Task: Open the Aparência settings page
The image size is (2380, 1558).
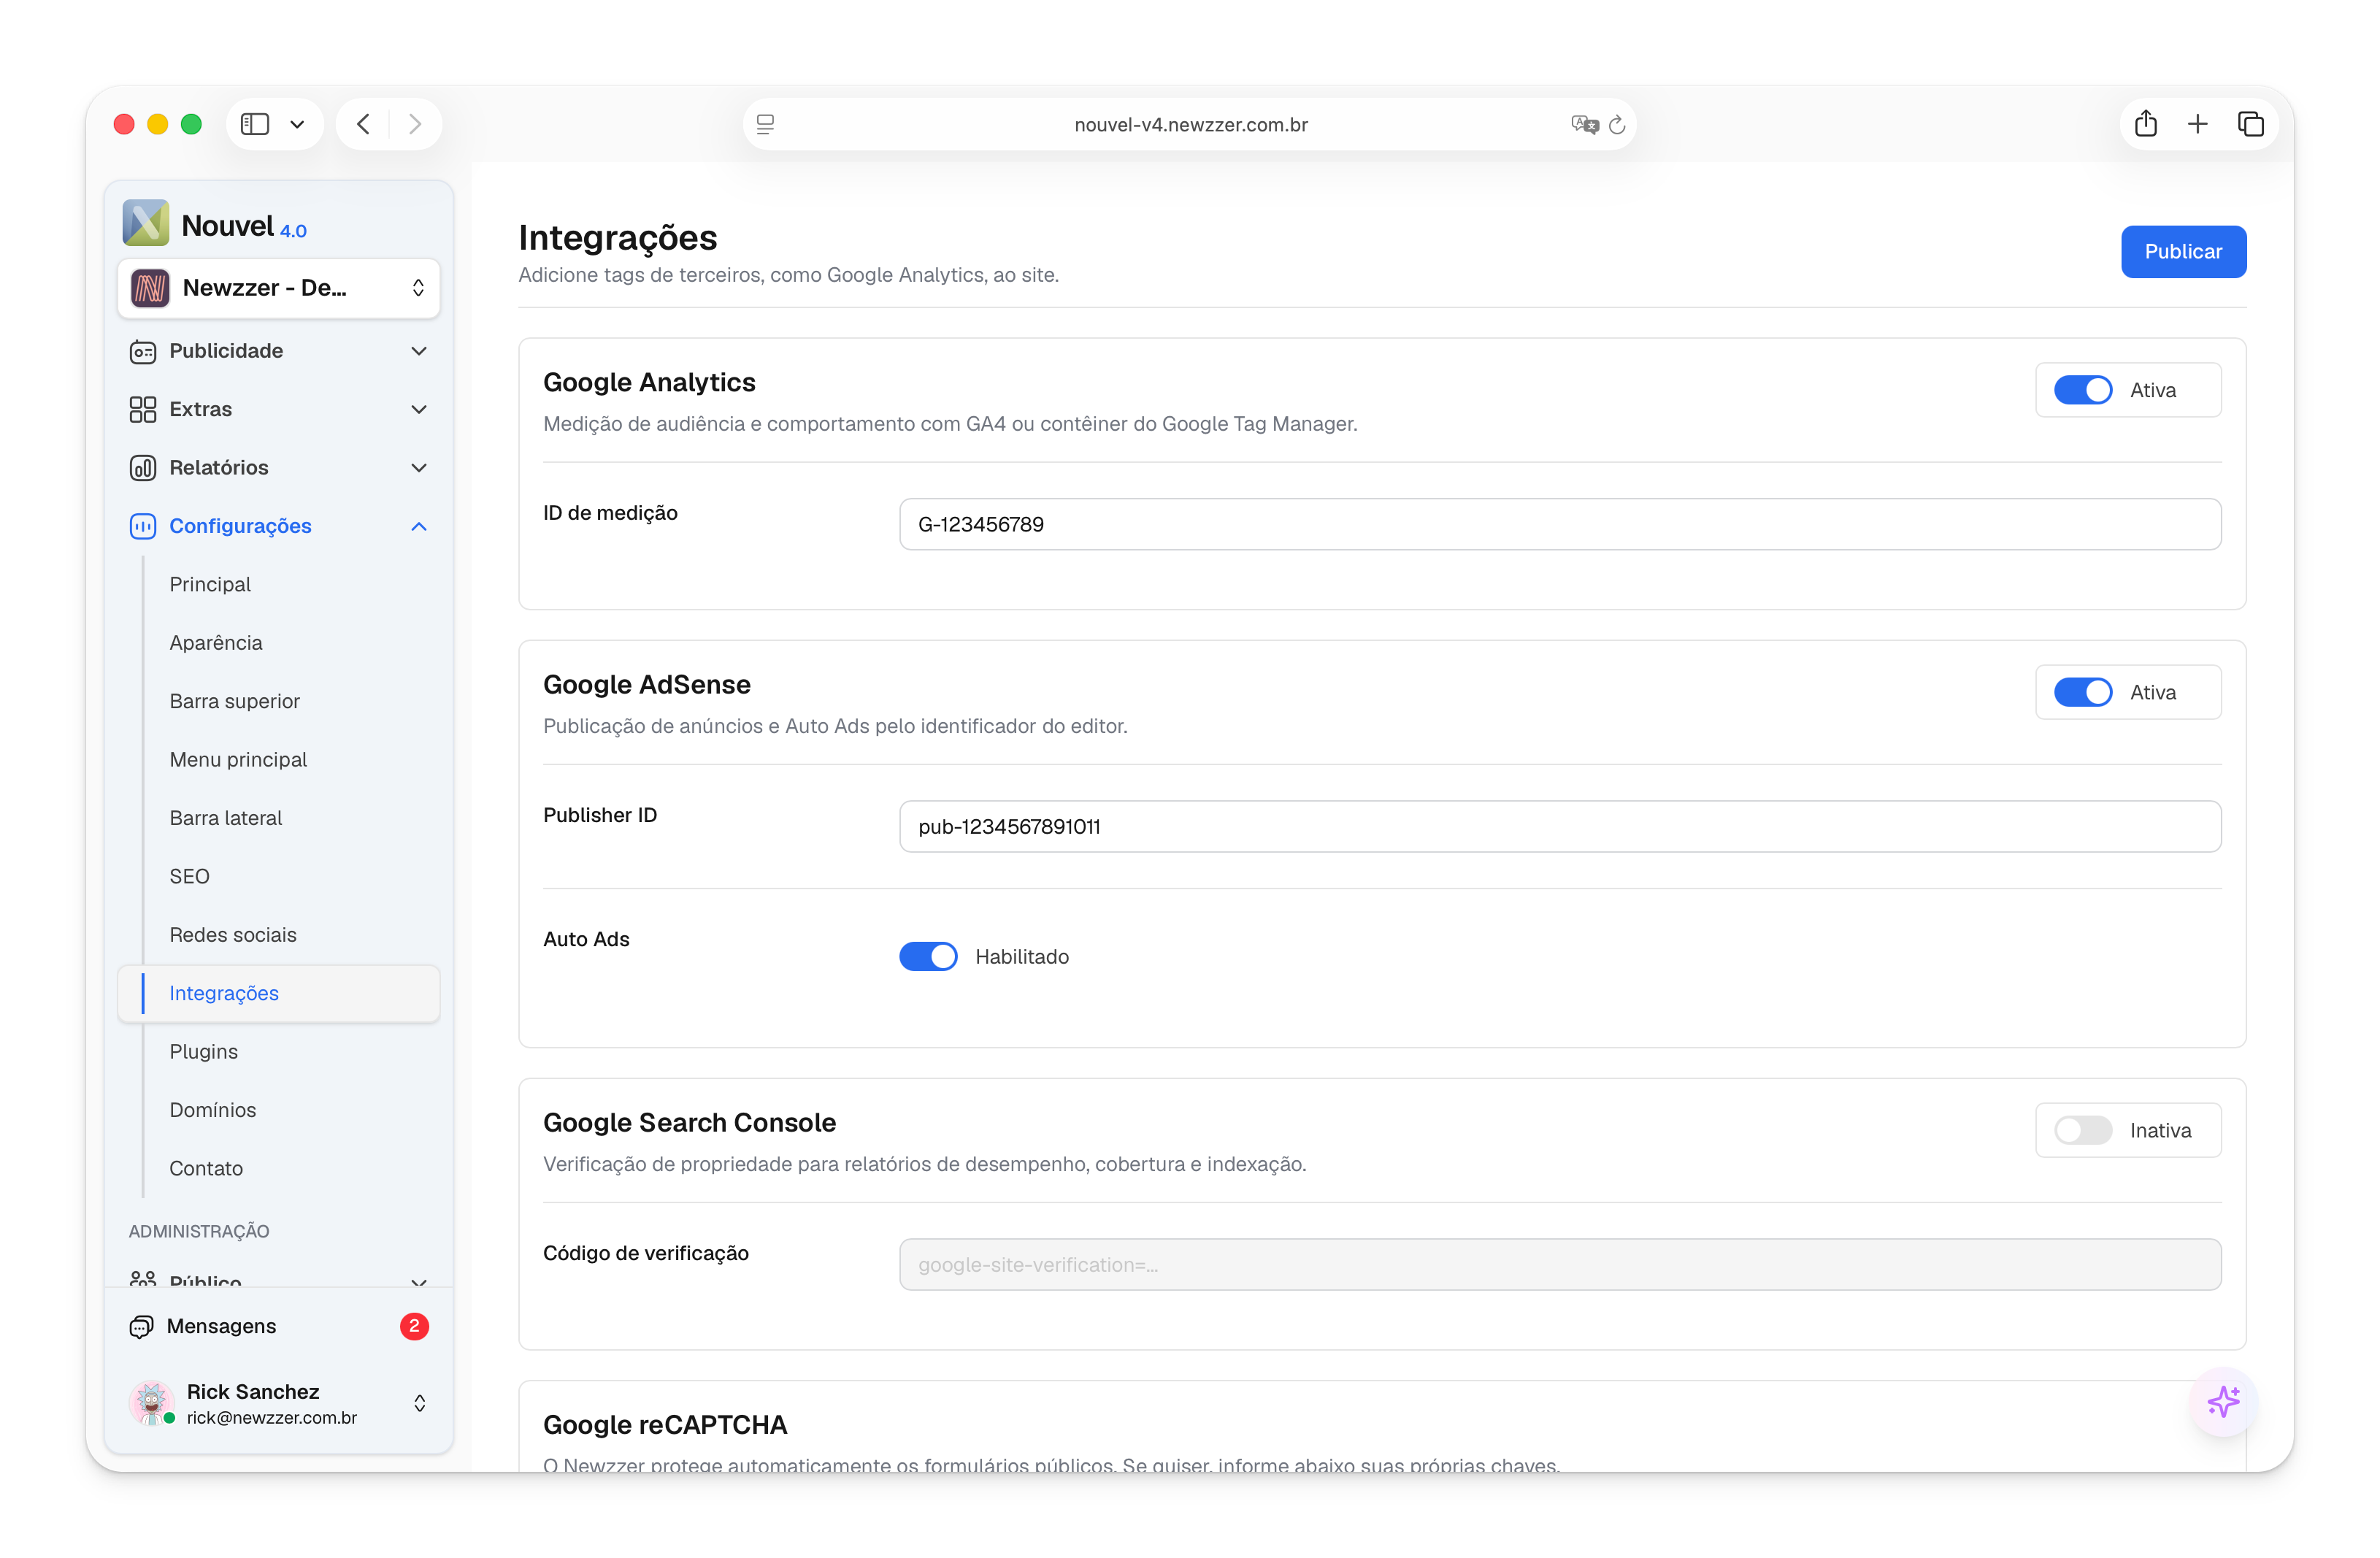Action: coord(216,643)
